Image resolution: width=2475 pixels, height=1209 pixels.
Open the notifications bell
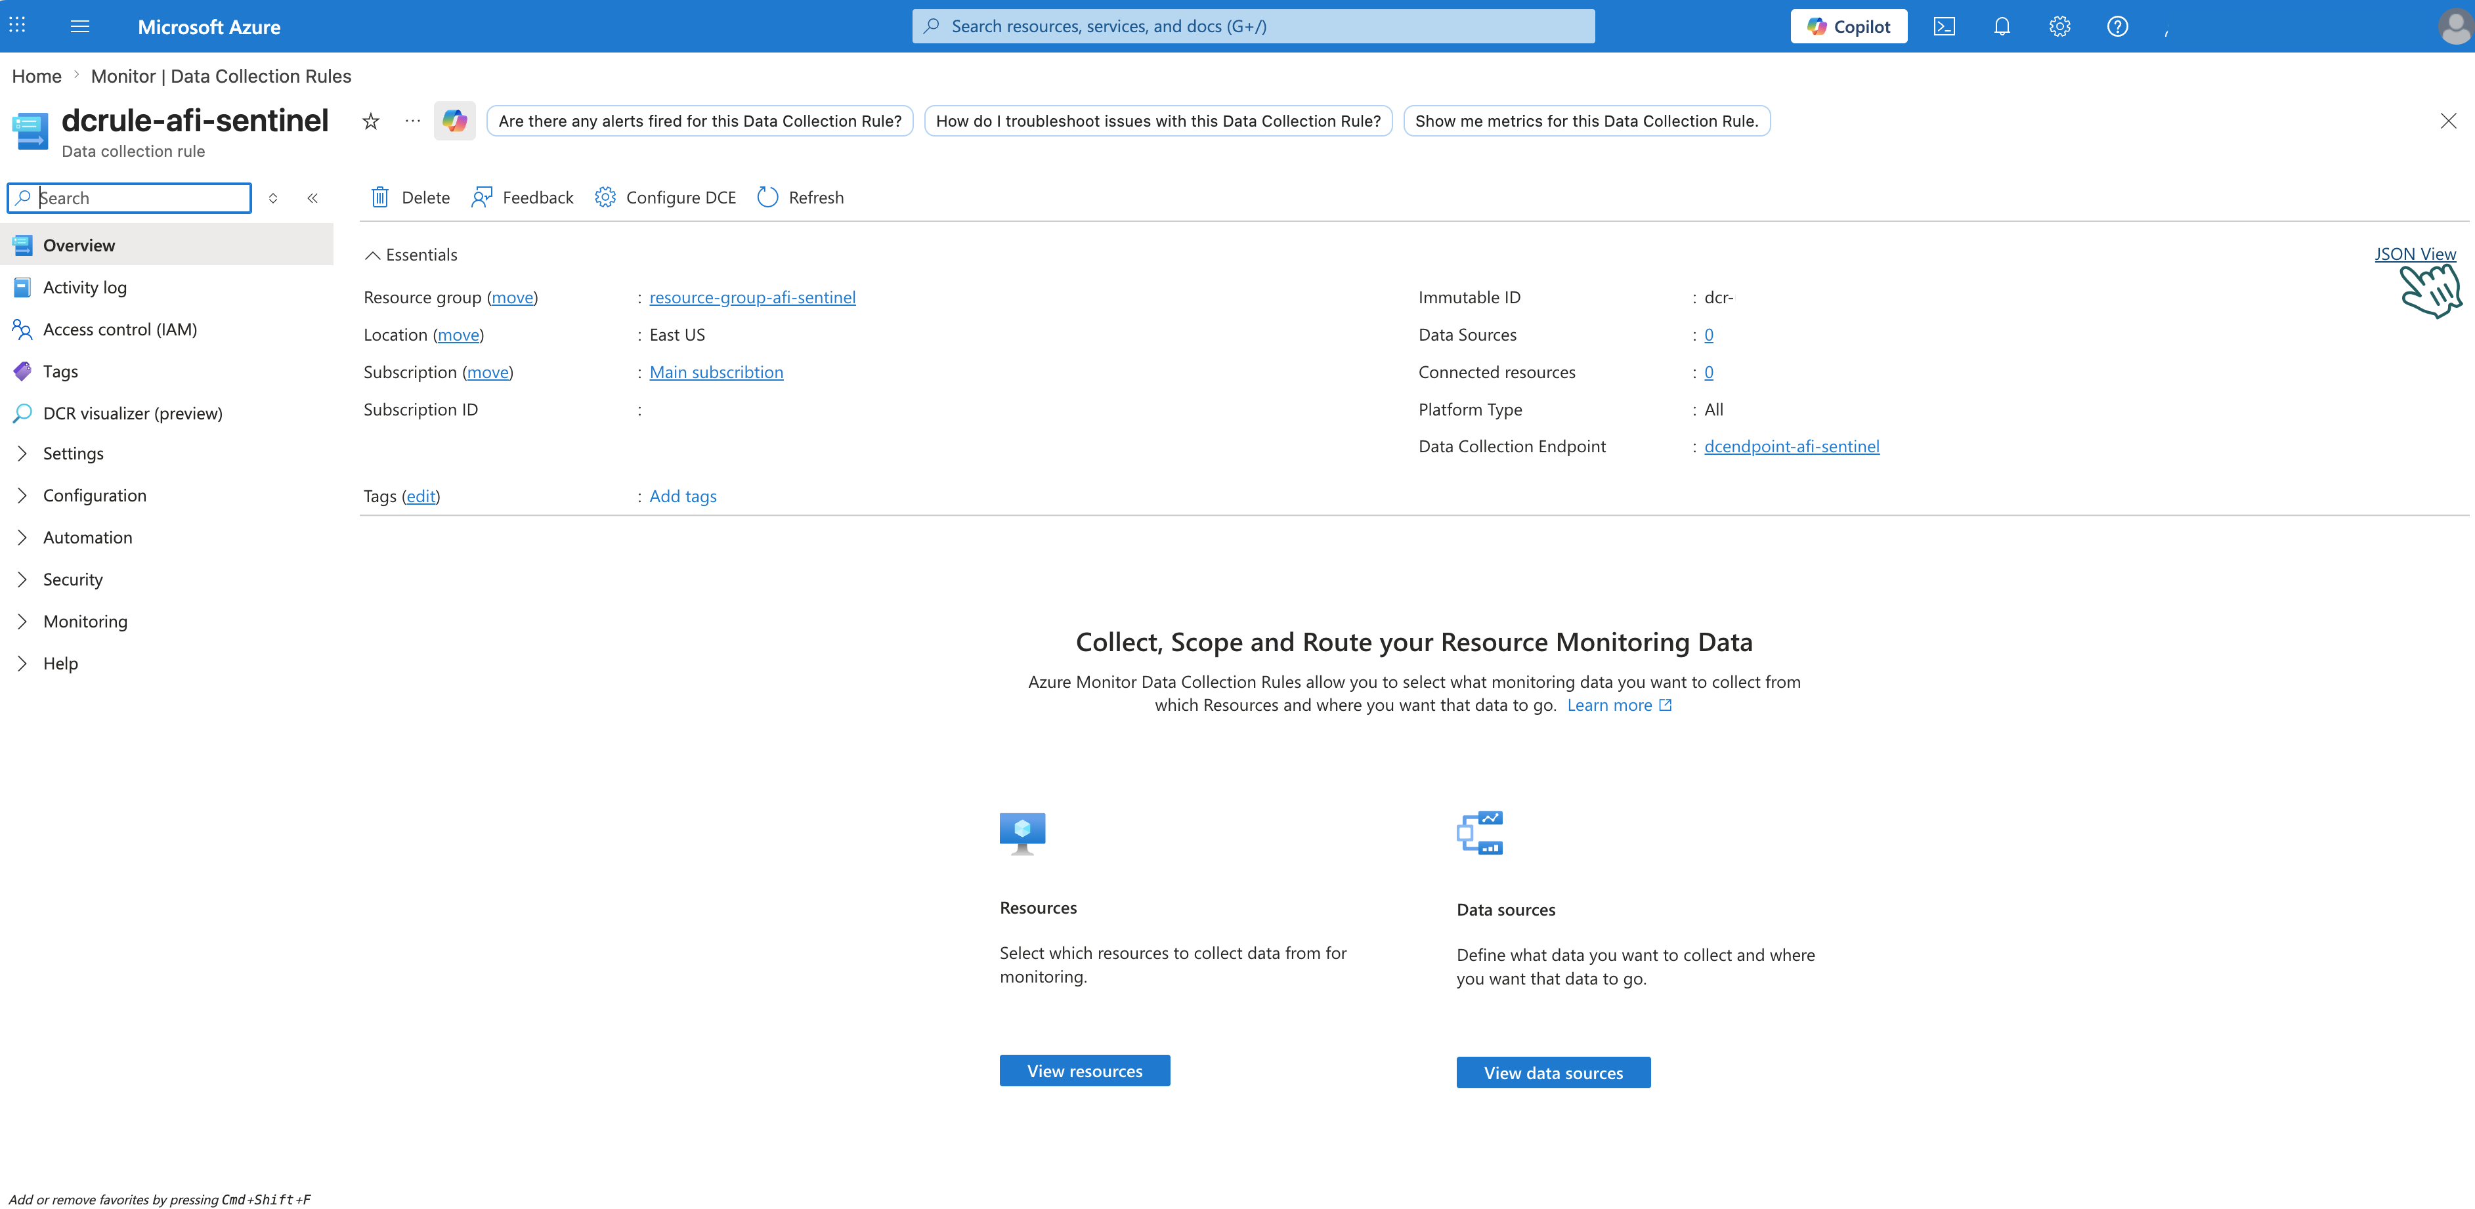pos(2001,27)
